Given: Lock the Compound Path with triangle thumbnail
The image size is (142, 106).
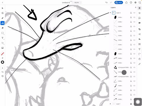Looking at the screenshot, I should coord(131,67).
